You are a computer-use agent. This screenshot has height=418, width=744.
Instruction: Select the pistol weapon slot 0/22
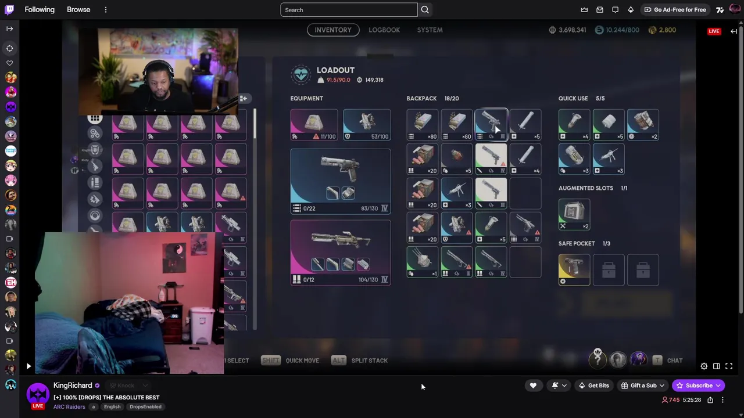(341, 181)
